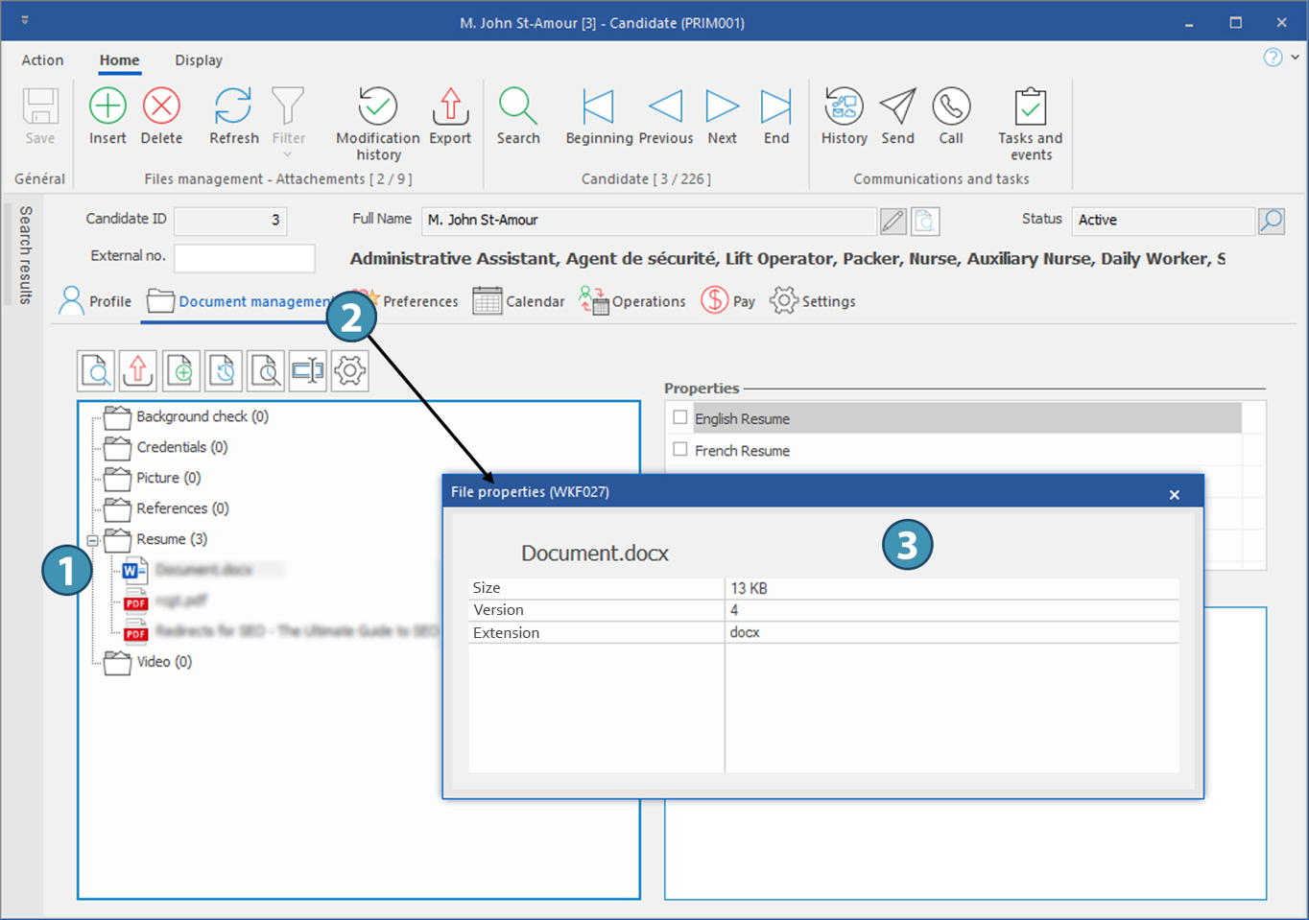The image size is (1309, 920).
Task: Close the File properties dialog
Action: point(1174,495)
